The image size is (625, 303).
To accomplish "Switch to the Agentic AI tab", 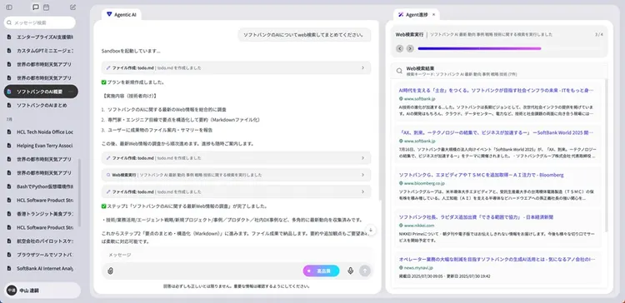I will [122, 15].
